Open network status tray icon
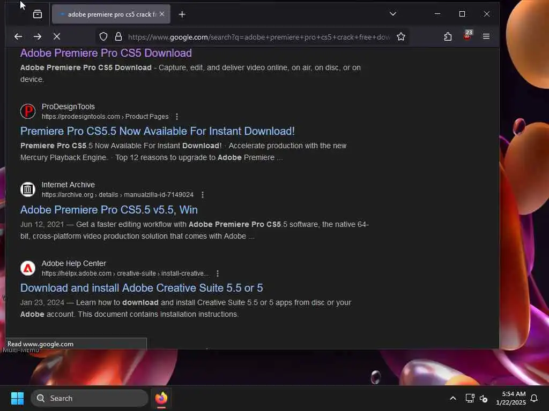Image resolution: width=549 pixels, height=411 pixels. tap(470, 398)
